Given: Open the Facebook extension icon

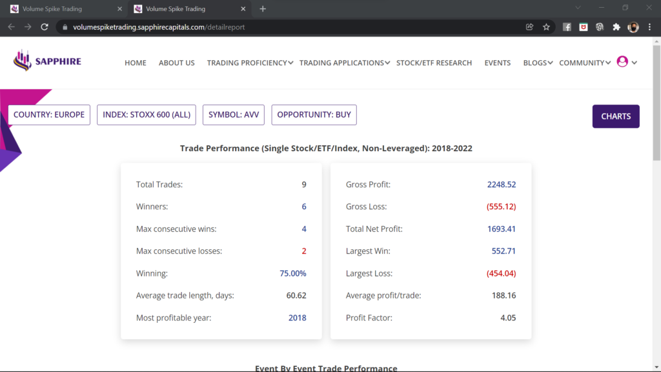Looking at the screenshot, I should coord(567,27).
